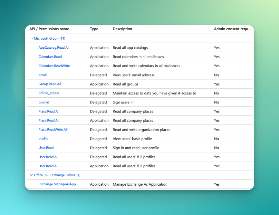Open the openid permission link
This screenshot has height=215, width=279.
pyautogui.click(x=44, y=102)
